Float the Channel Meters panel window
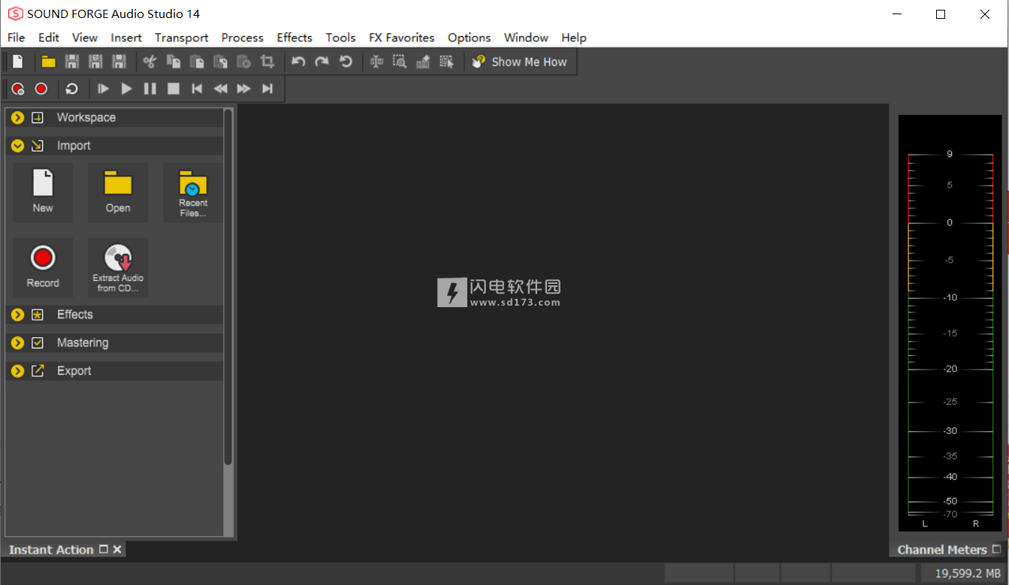The image size is (1009, 585). [996, 550]
